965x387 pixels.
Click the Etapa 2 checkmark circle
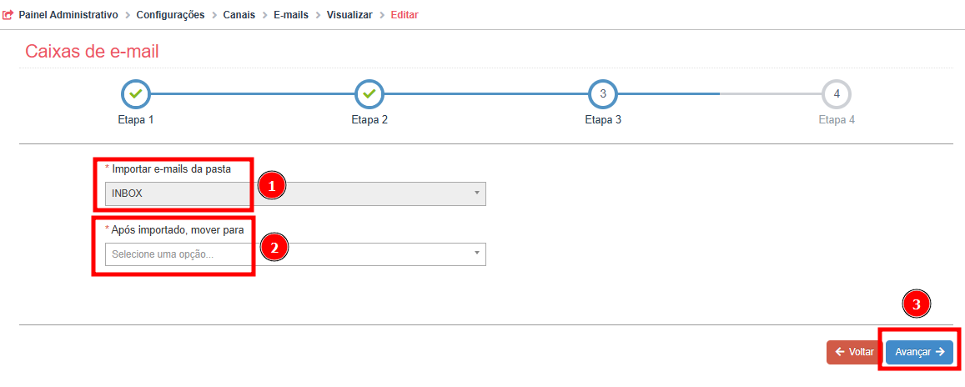pyautogui.click(x=369, y=94)
